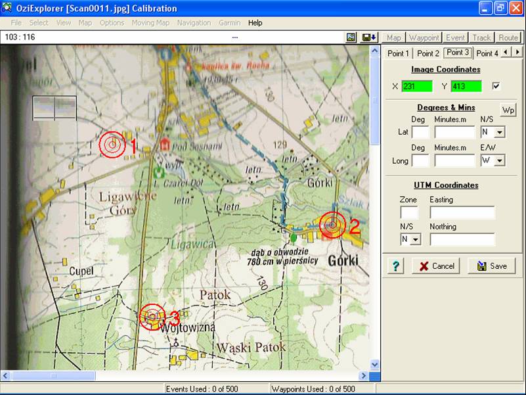Select calibration point 2 marker on map

click(x=332, y=225)
